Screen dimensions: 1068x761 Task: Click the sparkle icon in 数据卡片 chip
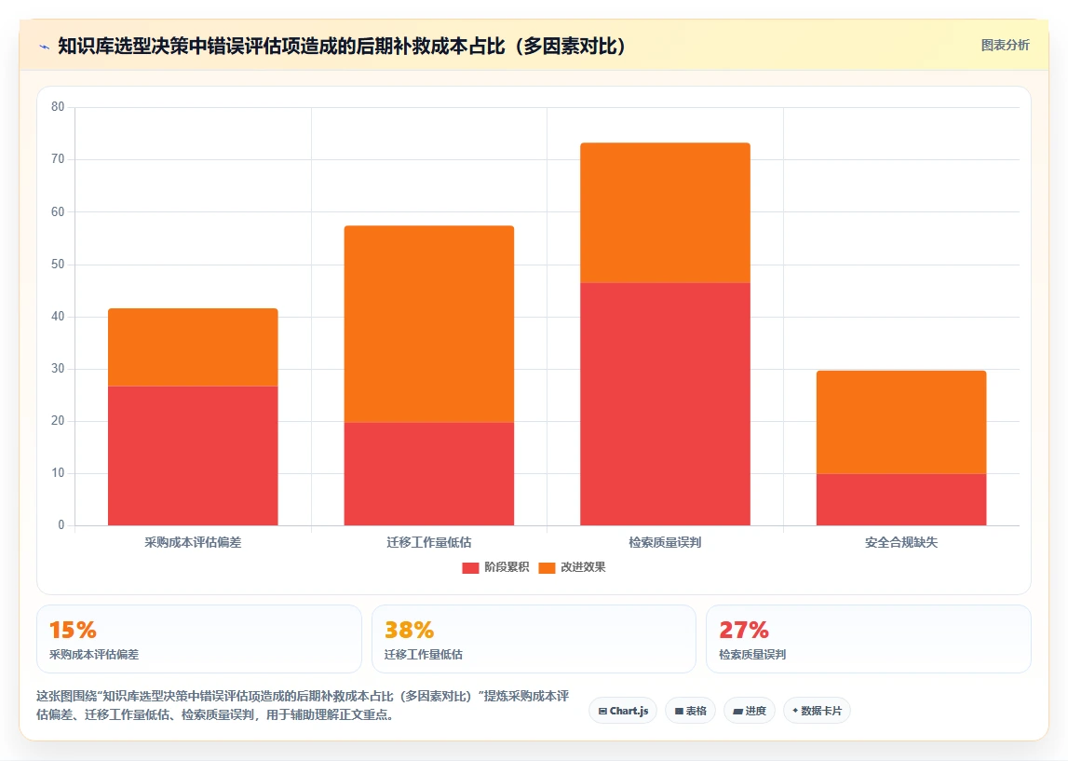point(795,711)
